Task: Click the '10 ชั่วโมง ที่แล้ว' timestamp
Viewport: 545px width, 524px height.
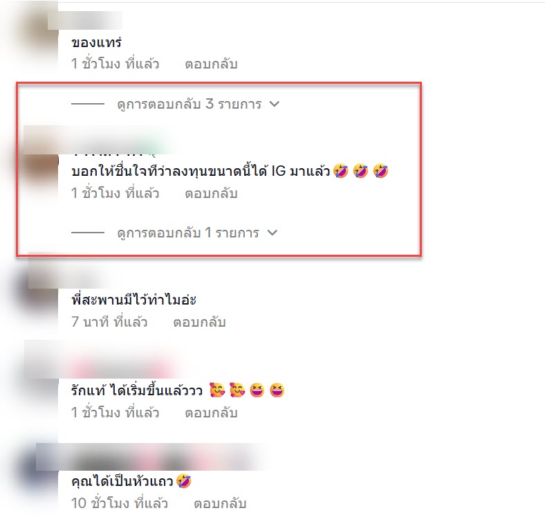Action: pos(120,503)
